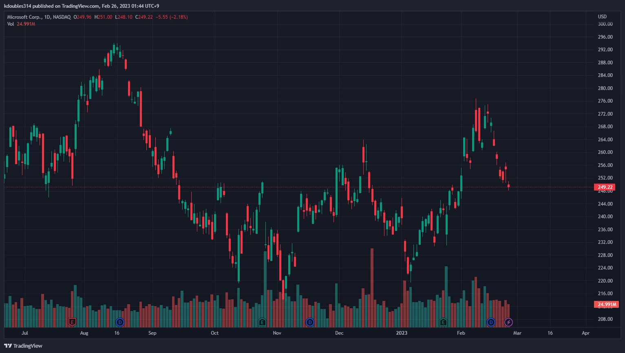The width and height of the screenshot is (625, 353).
Task: Click the 296.00 price axis label
Action: tap(605, 37)
